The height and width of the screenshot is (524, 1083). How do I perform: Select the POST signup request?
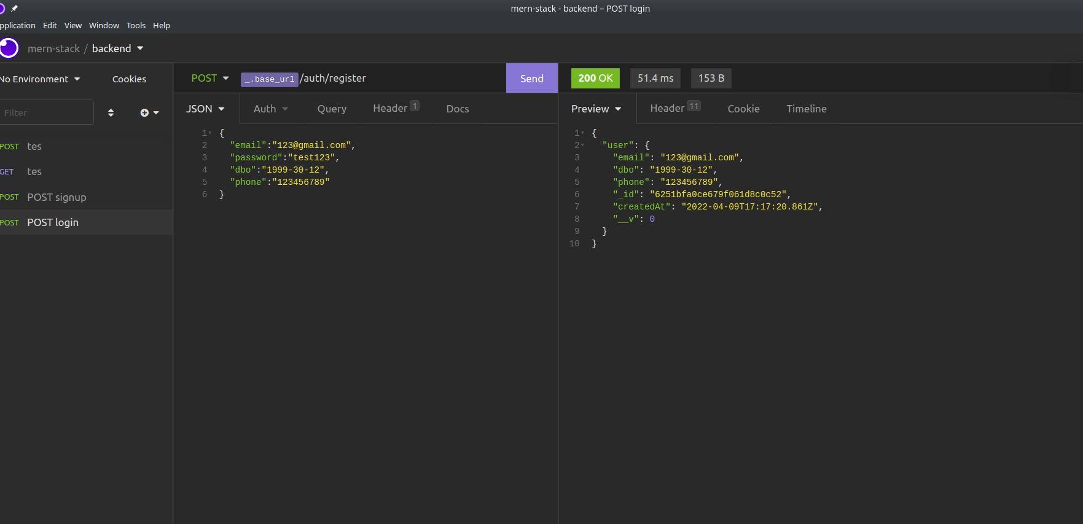coord(86,197)
